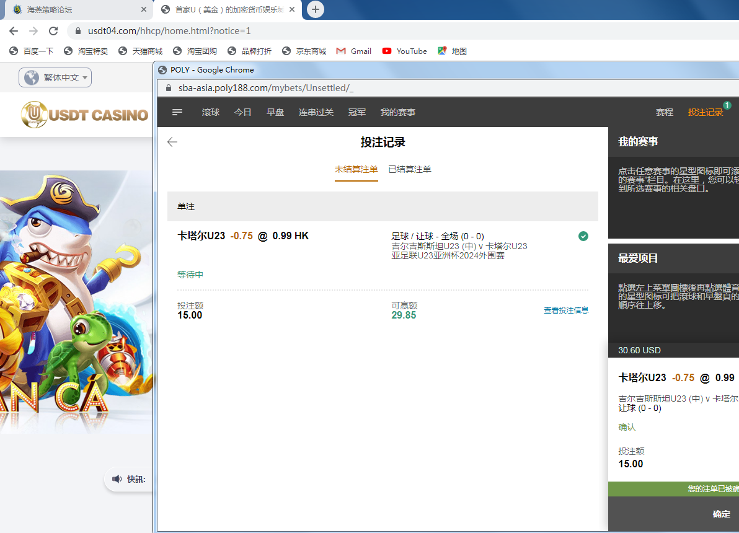Select the 早盘 menu item
739x533 pixels.
pos(275,112)
